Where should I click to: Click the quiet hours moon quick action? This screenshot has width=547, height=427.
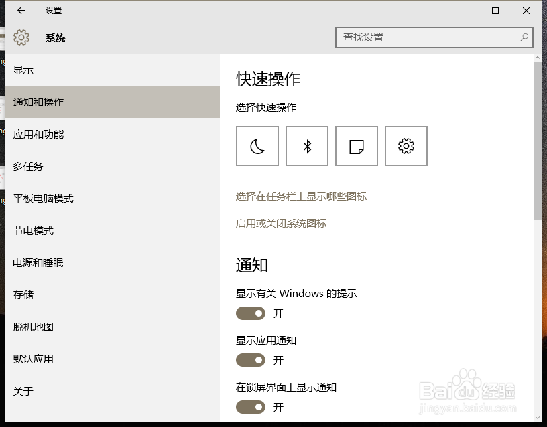(257, 146)
